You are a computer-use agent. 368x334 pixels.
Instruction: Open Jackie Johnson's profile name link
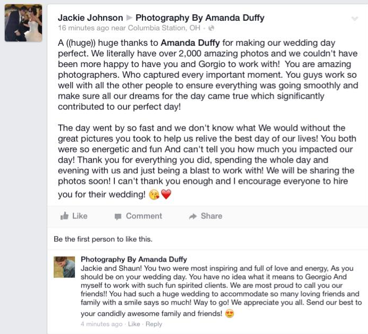[x=90, y=18]
